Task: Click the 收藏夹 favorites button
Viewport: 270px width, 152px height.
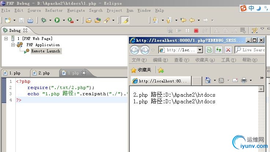Action: point(141,70)
